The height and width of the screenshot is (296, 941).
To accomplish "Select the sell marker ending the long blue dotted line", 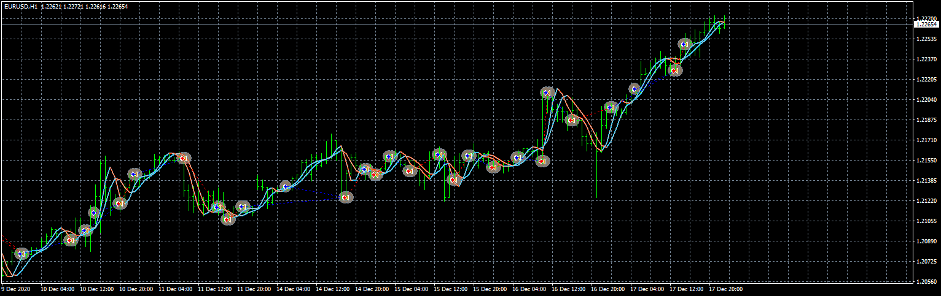I will click(x=346, y=197).
